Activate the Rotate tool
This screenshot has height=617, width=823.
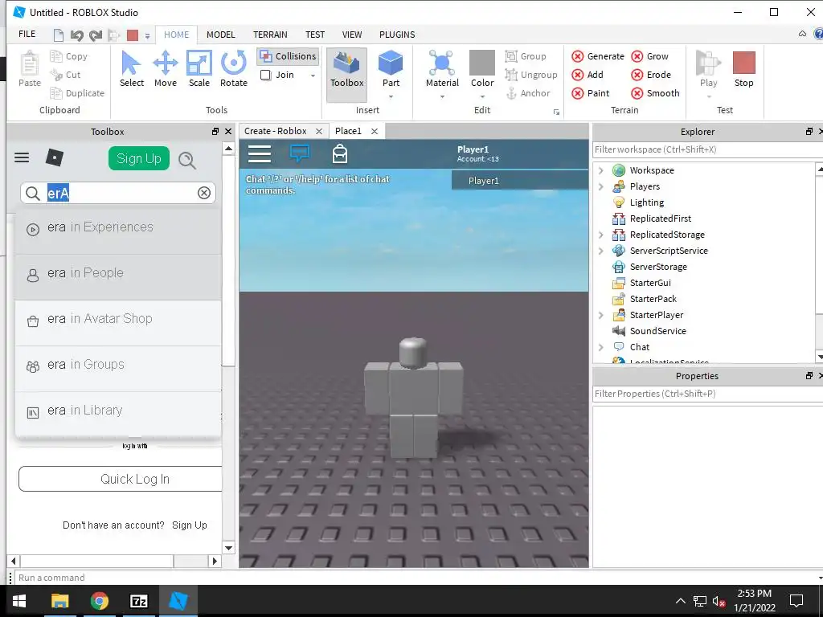(234, 69)
